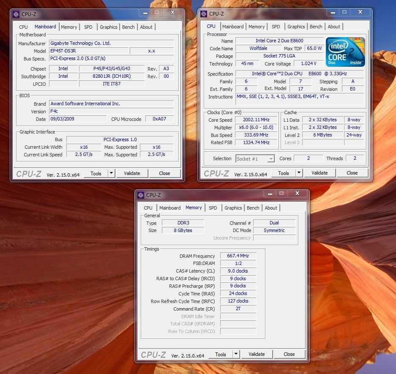396x374 pixels.
Task: Click southbridge value 82801JR (ICH10R)
Action: click(x=112, y=76)
